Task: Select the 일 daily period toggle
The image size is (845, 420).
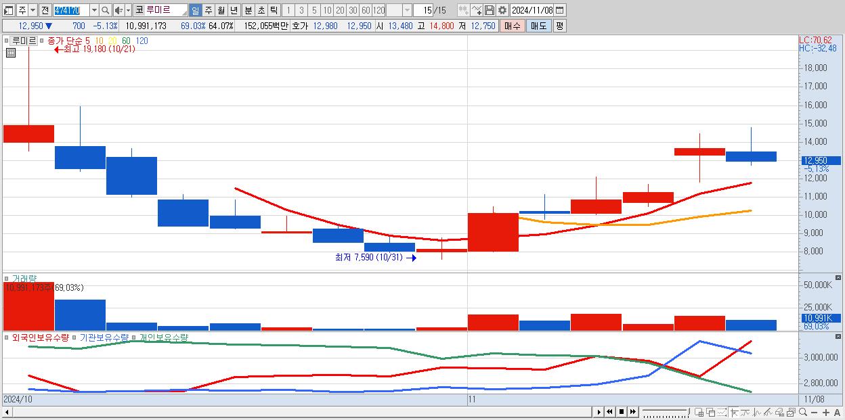Action: (195, 10)
